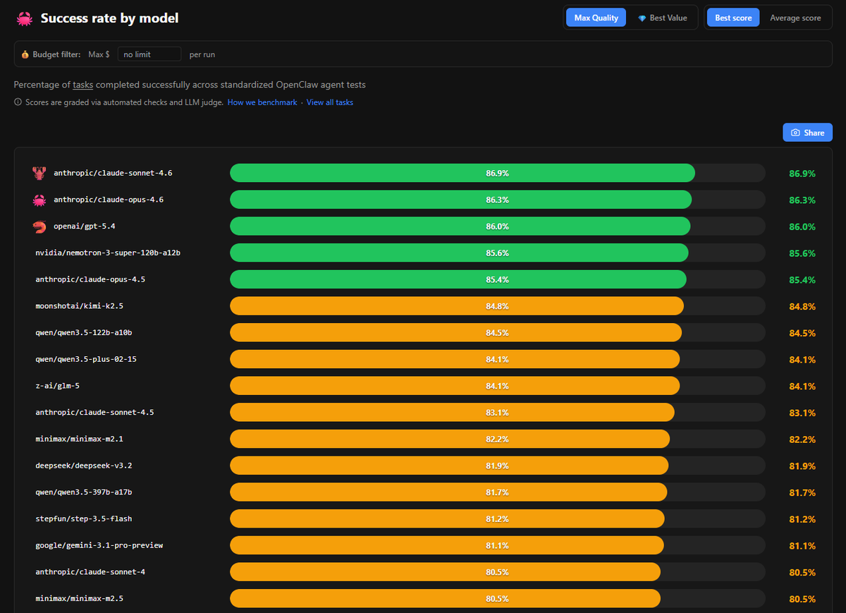This screenshot has width=846, height=613.
Task: Click the lobster icon next to claude-sonnet-4.6
Action: coord(39,173)
